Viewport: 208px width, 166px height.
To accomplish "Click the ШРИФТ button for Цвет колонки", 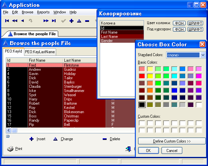I will click(195, 23).
